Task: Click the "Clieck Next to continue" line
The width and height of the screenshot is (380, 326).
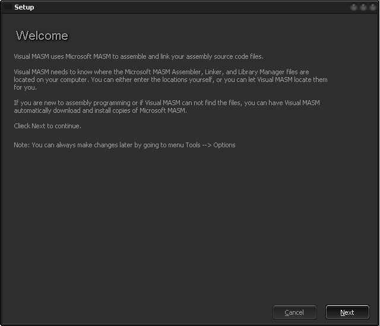Action: [x=47, y=126]
